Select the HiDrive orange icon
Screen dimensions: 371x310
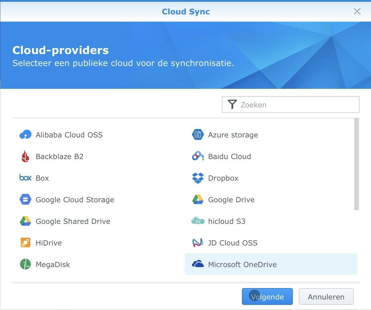(25, 242)
